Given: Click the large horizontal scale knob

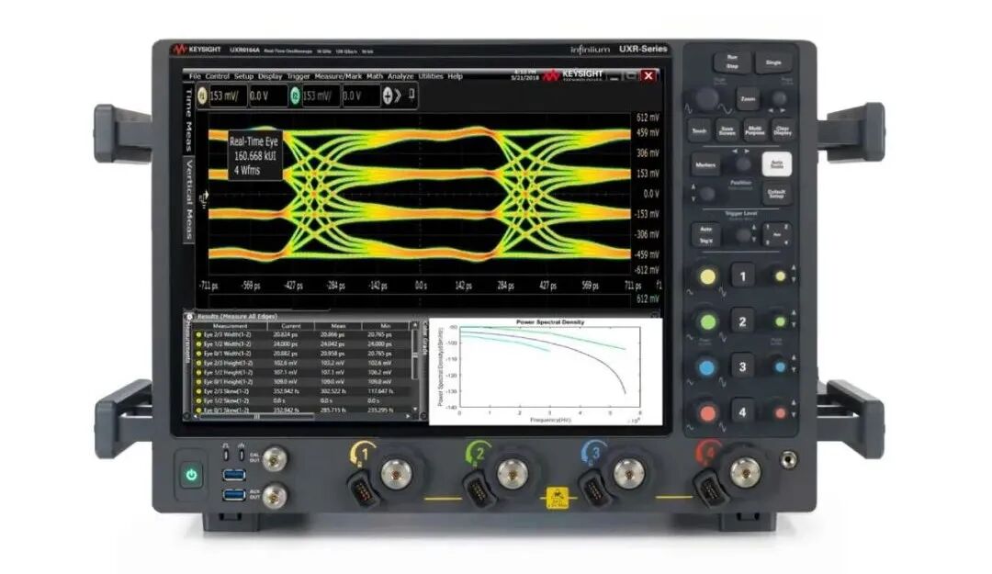Looking at the screenshot, I should pos(706,99).
